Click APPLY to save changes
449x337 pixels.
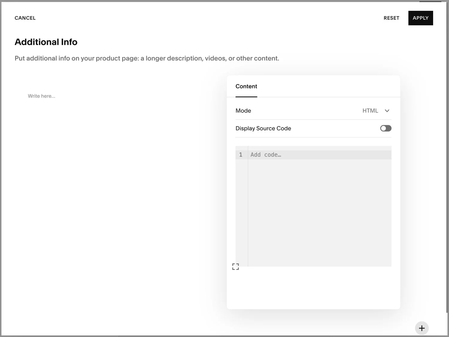click(x=420, y=18)
